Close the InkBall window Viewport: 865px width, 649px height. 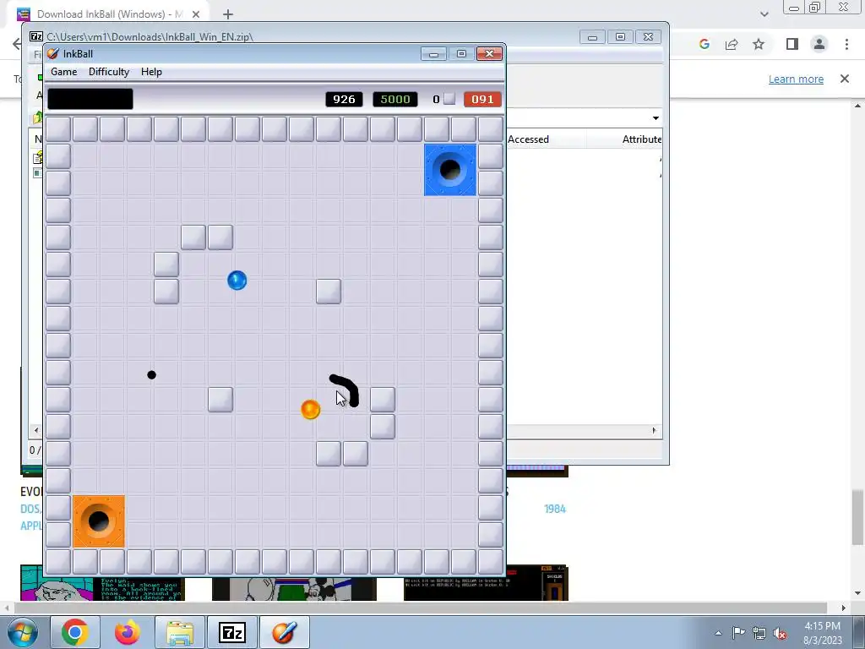[489, 53]
